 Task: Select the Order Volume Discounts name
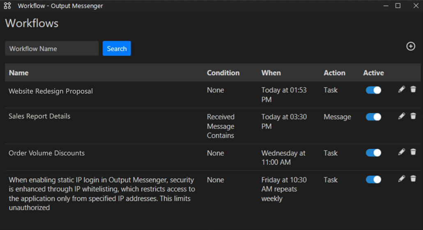[47, 153]
